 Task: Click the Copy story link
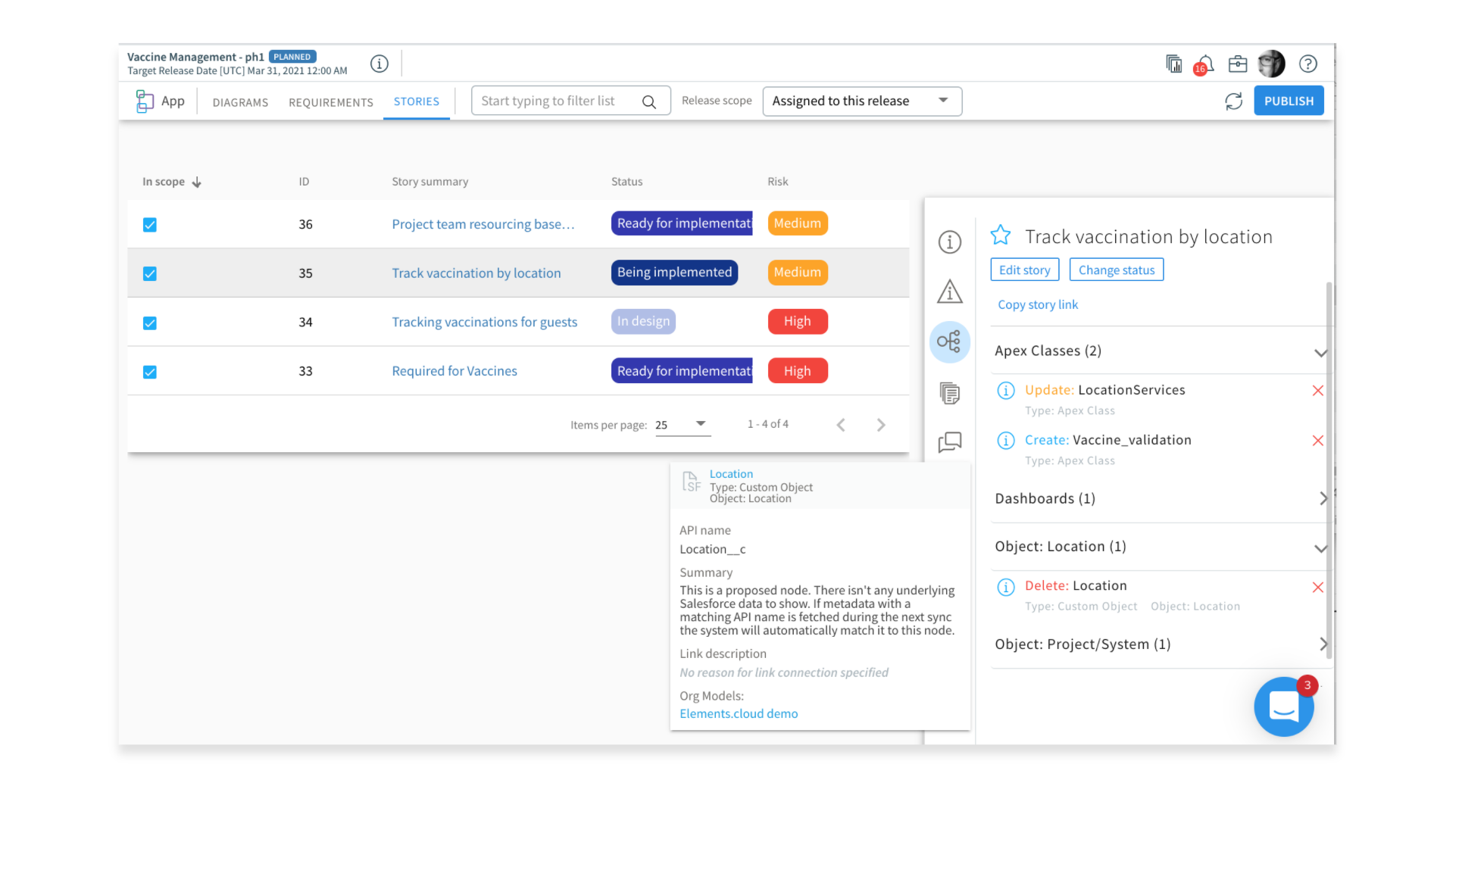click(x=1037, y=304)
